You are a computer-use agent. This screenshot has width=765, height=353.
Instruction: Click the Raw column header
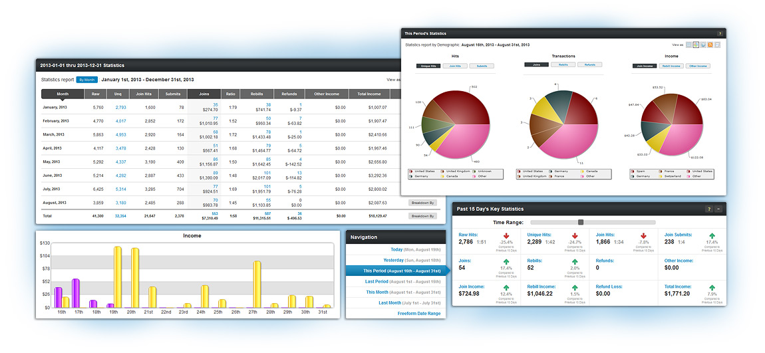(96, 94)
